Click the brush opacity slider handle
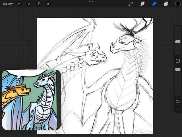 click(x=178, y=69)
